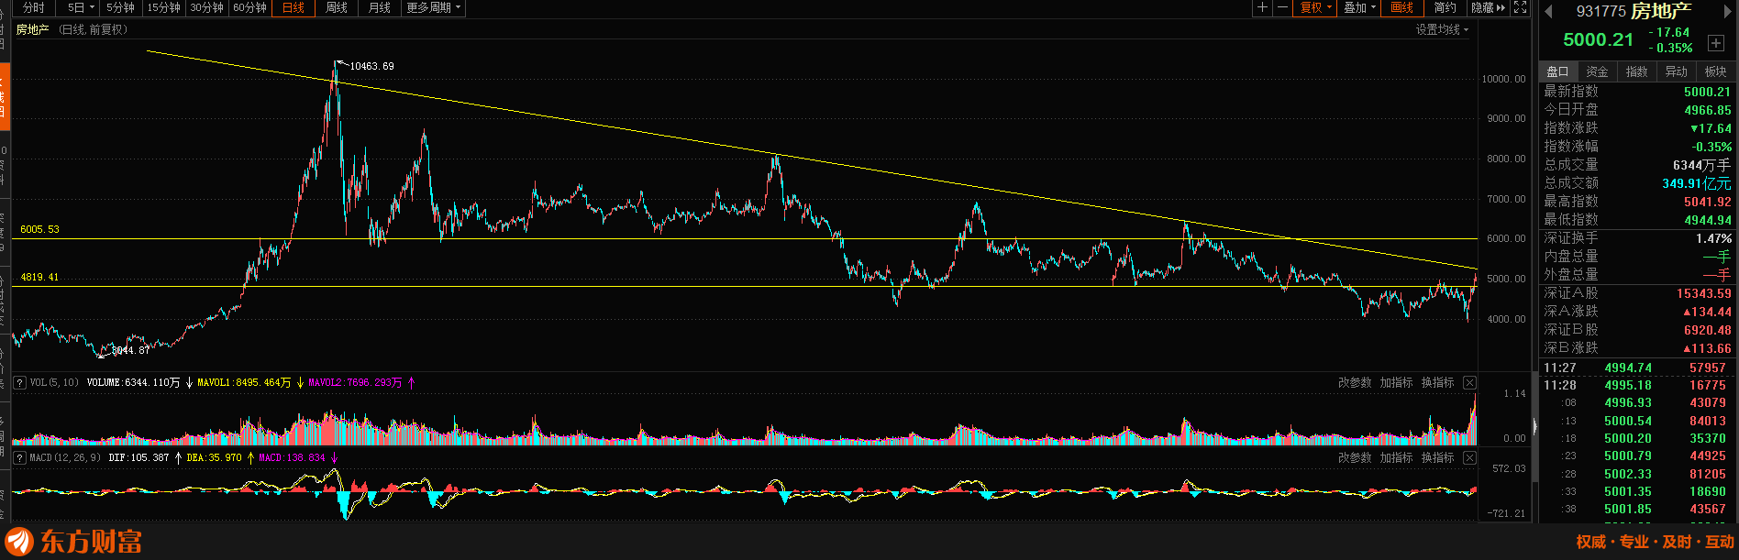Image resolution: width=1739 pixels, height=560 pixels.
Task: Select the 日线 daily chart tab
Action: click(294, 7)
